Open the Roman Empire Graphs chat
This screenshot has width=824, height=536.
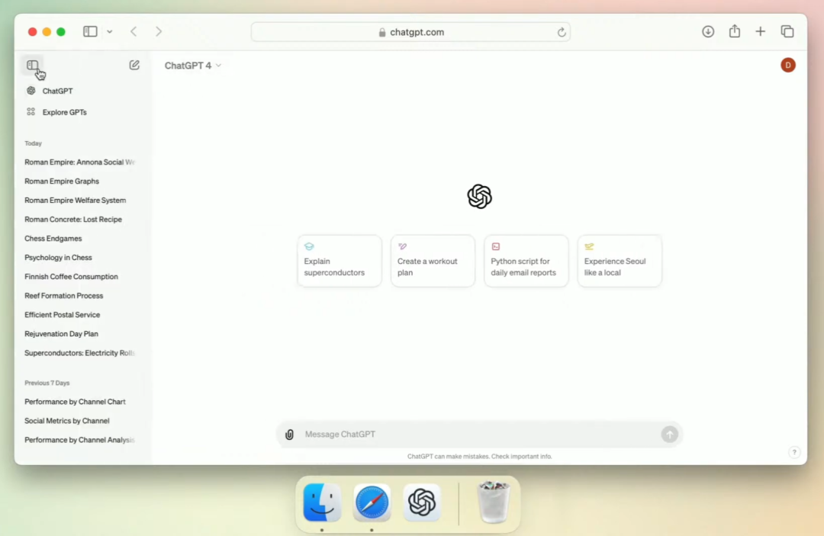click(62, 181)
